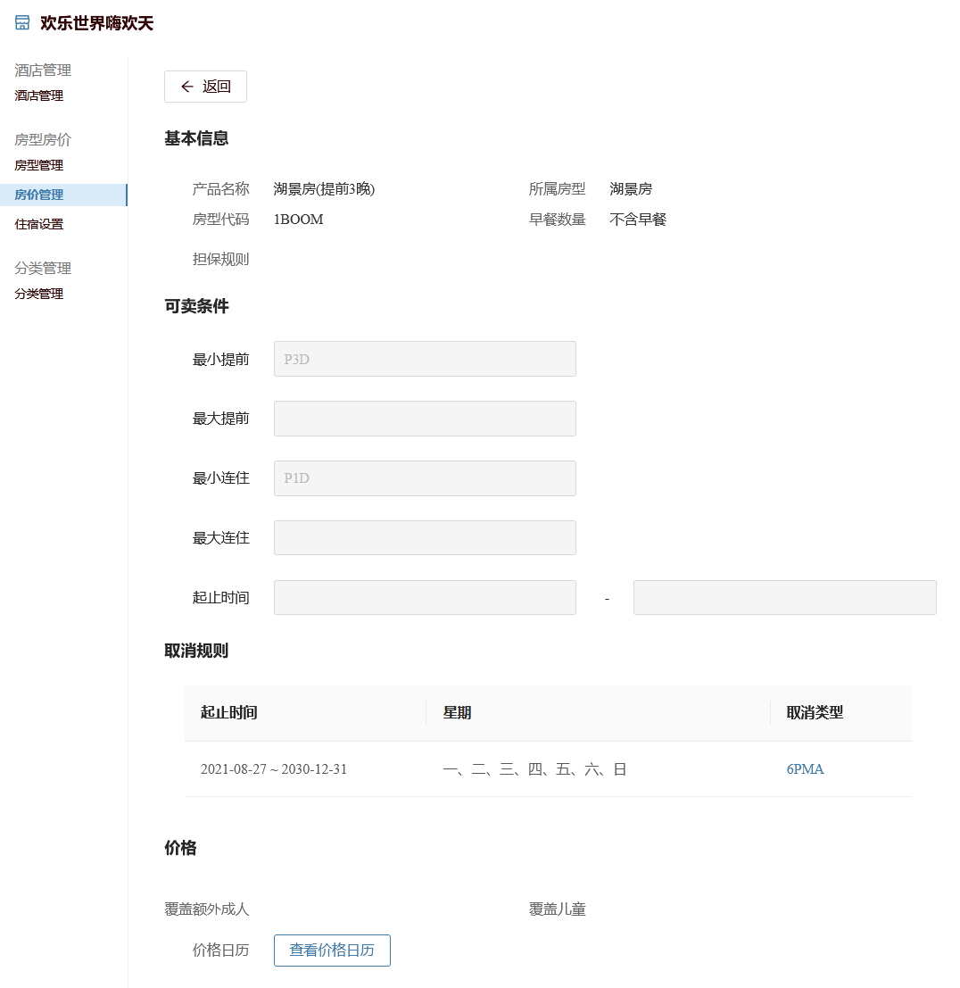This screenshot has height=988, width=960.
Task: Focus the 最小连住 input field
Action: click(425, 478)
